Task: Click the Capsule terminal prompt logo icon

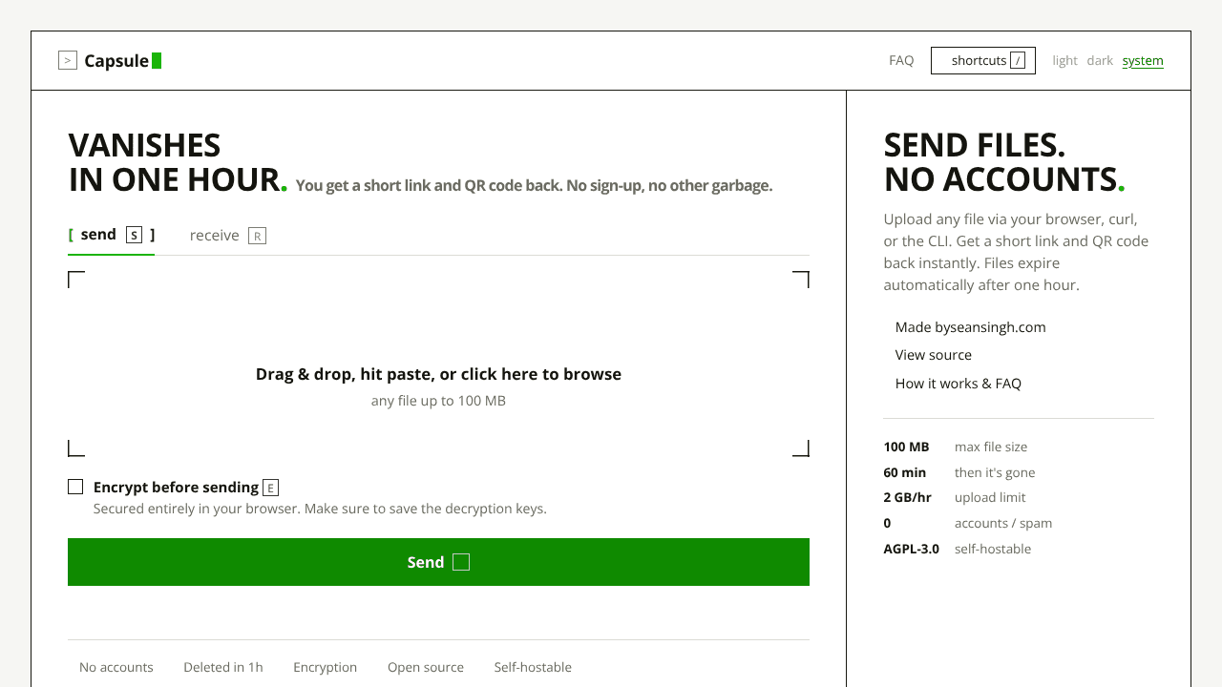Action: click(x=67, y=60)
